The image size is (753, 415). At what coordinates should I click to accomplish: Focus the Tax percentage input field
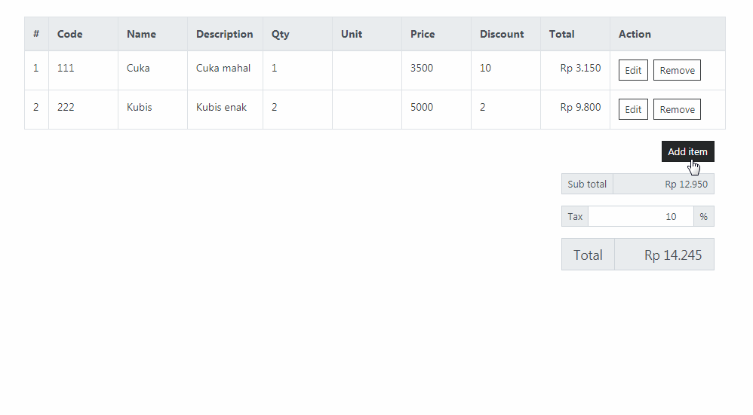tap(641, 217)
